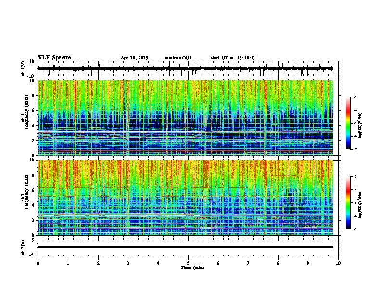Click the ch.1 spectrogram color scale bar
This screenshot has height=295, width=381.
pyautogui.click(x=348, y=123)
